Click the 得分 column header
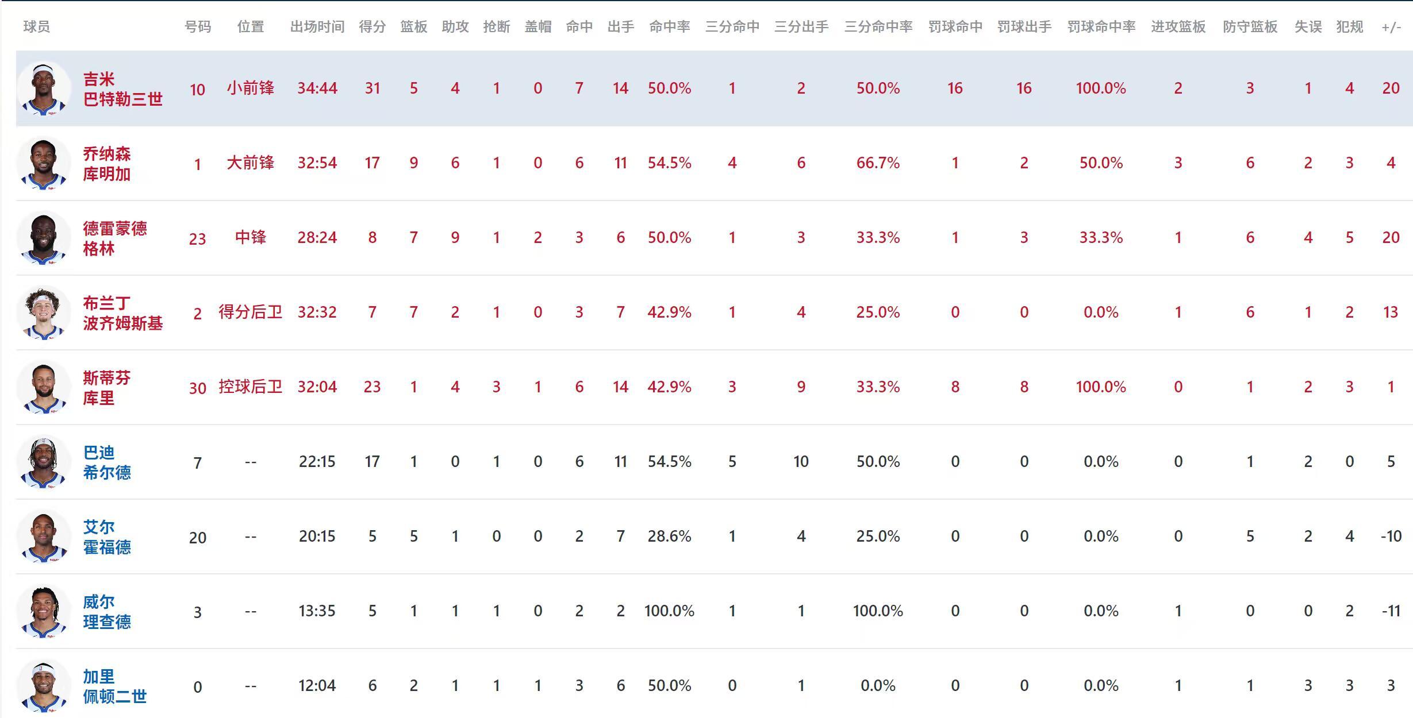The height and width of the screenshot is (718, 1413). point(372,27)
